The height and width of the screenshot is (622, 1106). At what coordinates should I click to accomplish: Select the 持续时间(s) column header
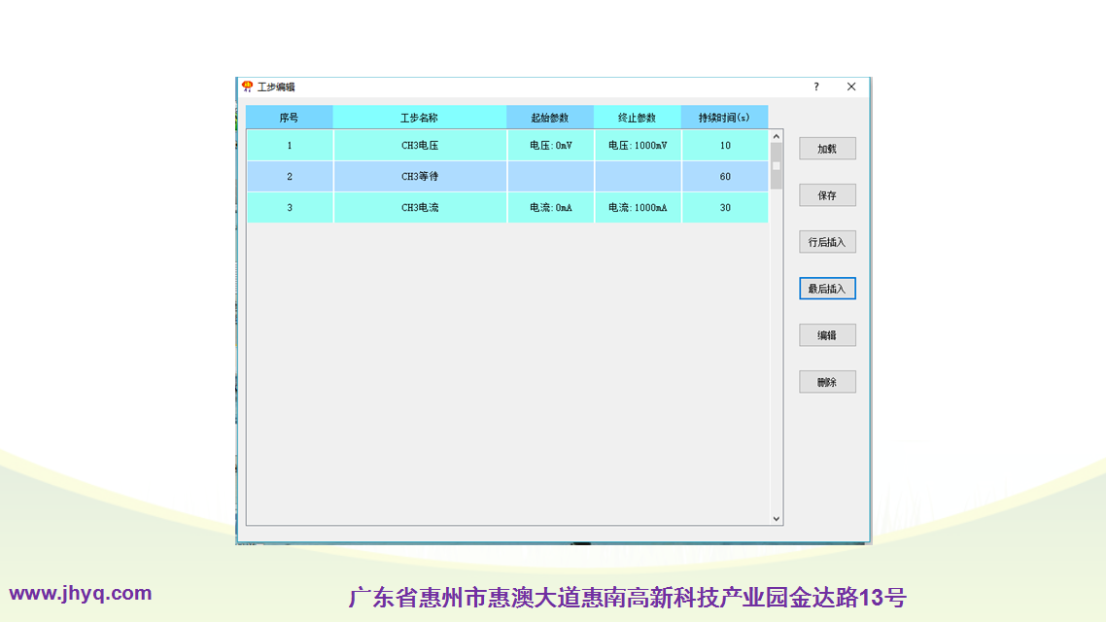[724, 118]
